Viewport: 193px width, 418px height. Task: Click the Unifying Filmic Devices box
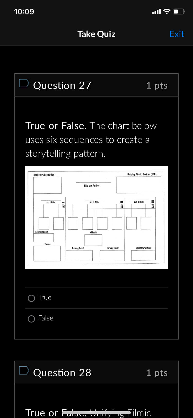(x=139, y=184)
